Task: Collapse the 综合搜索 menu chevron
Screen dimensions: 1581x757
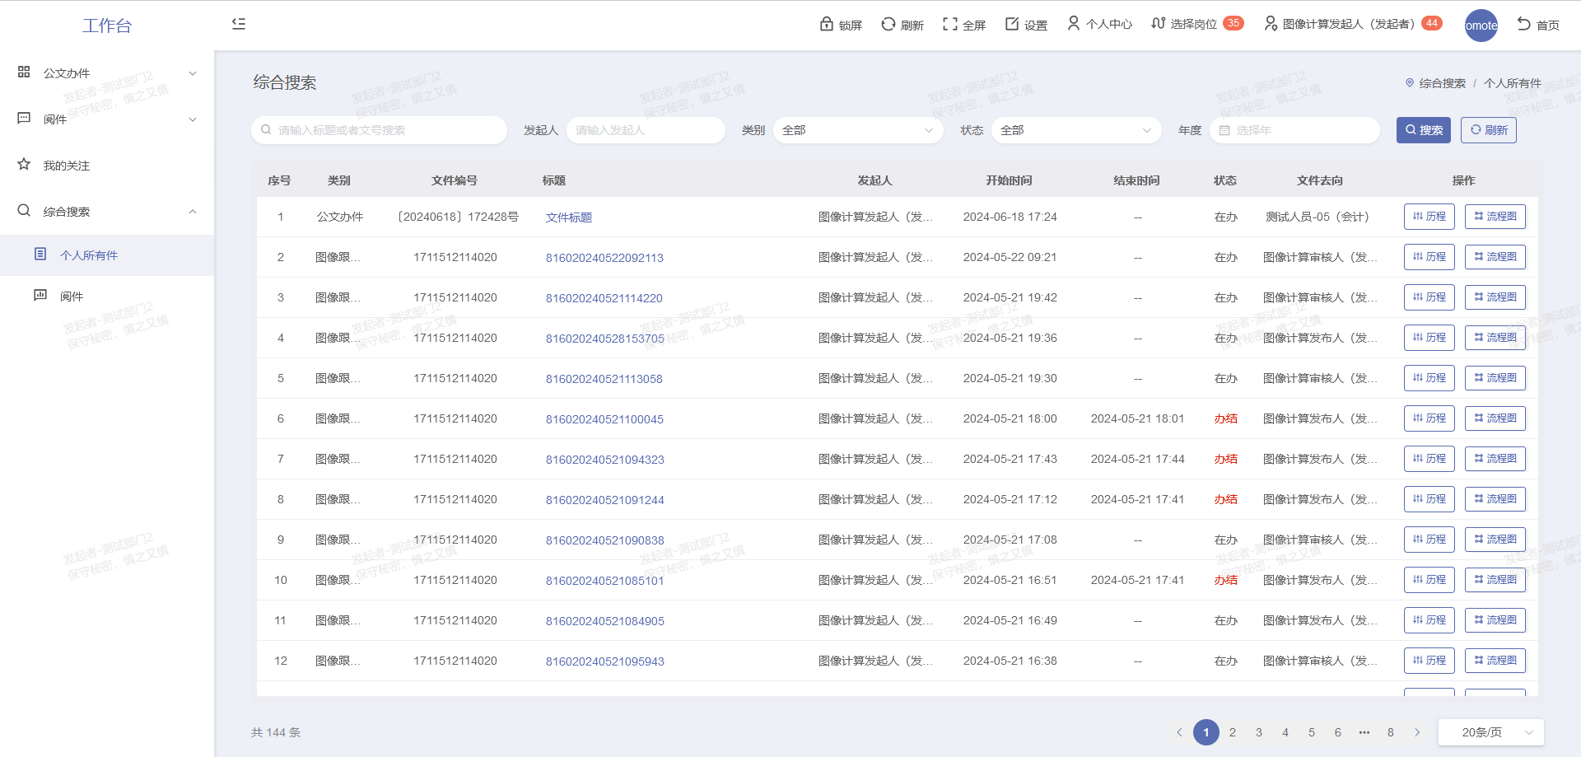Action: click(193, 212)
